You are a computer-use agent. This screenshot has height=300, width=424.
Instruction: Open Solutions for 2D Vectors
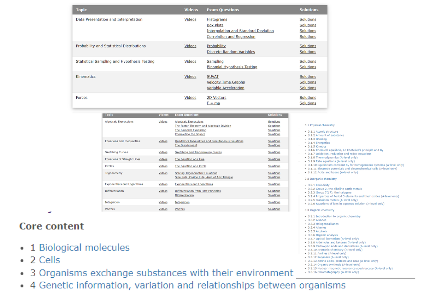tap(308, 98)
